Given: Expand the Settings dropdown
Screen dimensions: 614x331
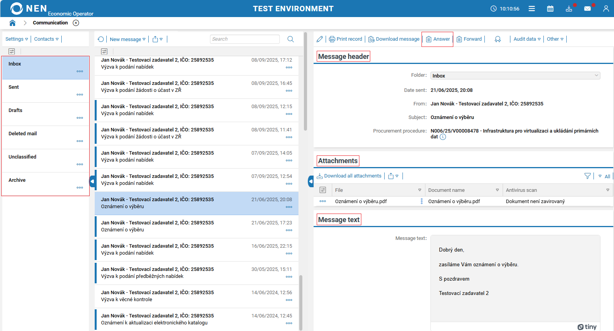Looking at the screenshot, I should click(17, 39).
